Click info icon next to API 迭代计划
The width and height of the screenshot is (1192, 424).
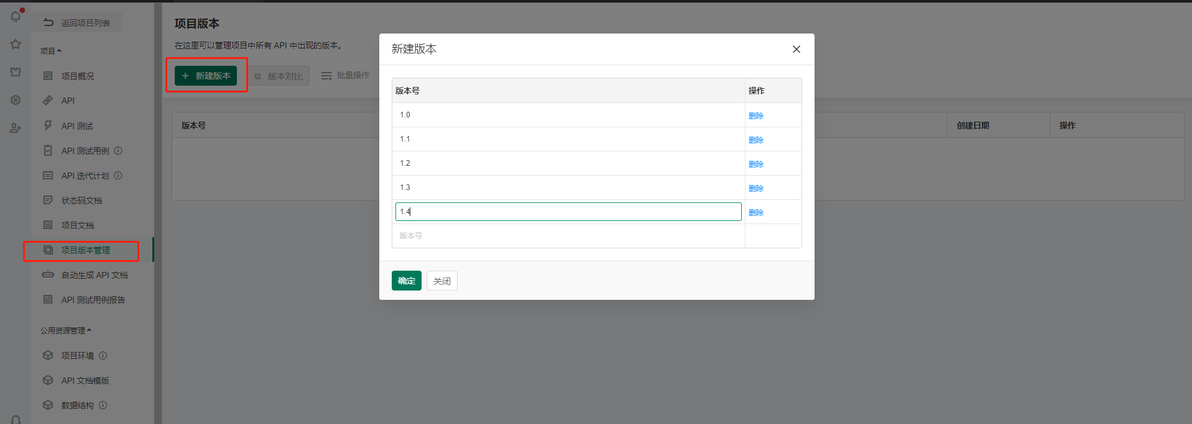118,175
